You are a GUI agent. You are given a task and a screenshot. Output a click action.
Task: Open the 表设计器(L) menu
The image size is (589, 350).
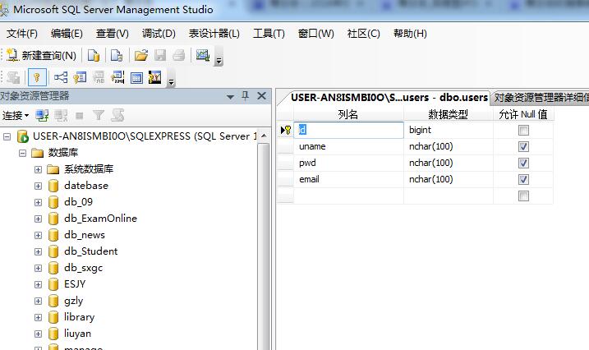[214, 34]
